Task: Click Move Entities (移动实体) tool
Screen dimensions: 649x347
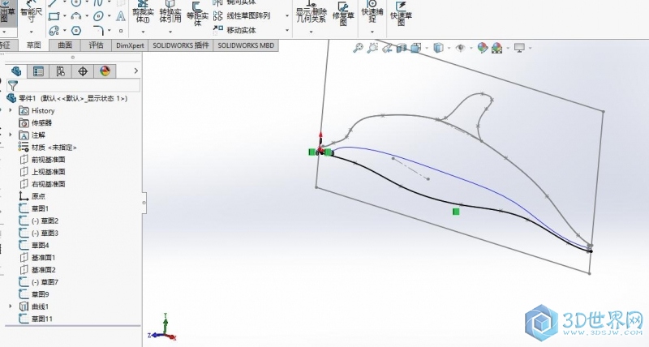Action: click(x=235, y=30)
